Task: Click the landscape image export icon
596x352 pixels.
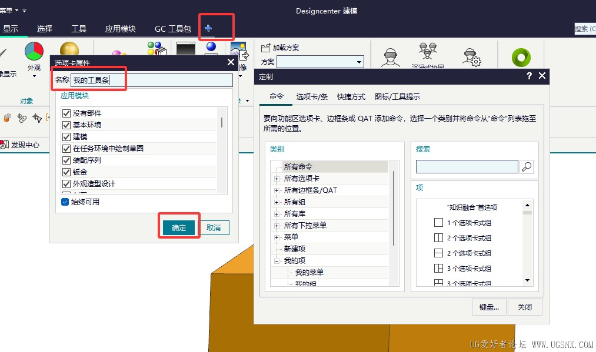Action: 239,51
